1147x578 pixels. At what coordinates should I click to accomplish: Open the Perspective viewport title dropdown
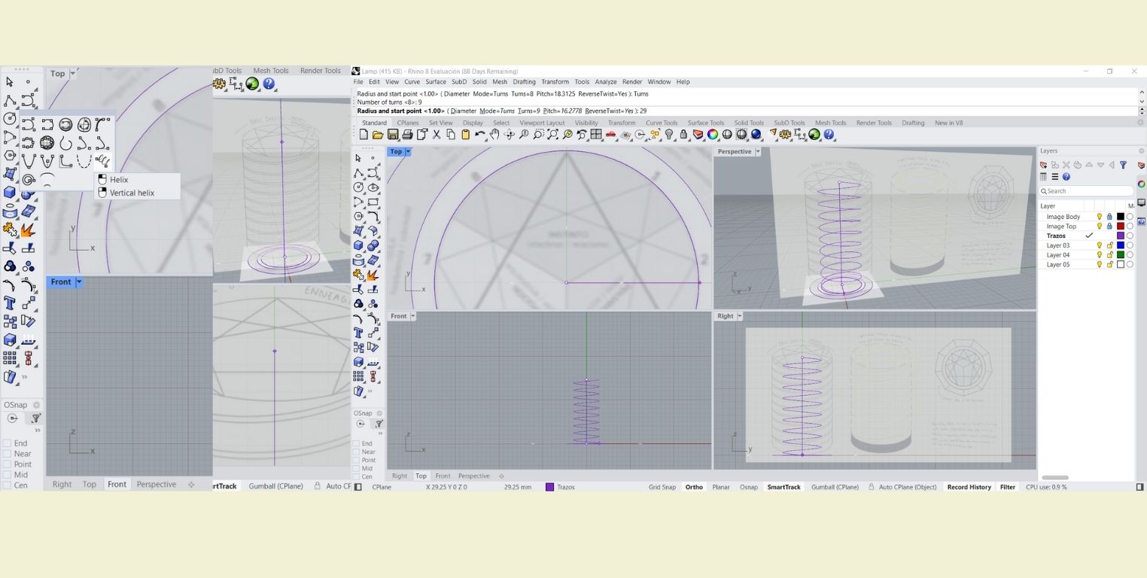click(757, 151)
